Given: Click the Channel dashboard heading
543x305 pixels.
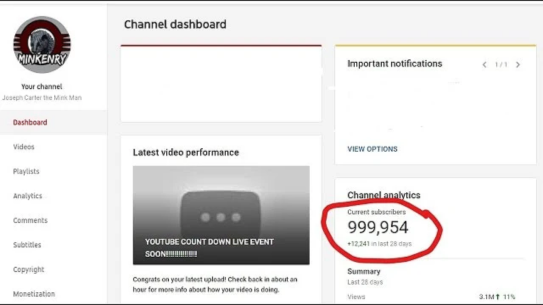Looking at the screenshot, I should click(x=175, y=24).
